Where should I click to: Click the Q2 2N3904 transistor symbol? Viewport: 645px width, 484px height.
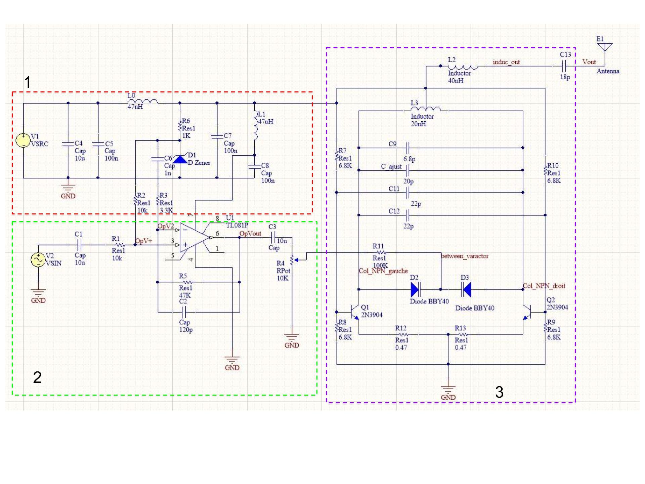(527, 312)
